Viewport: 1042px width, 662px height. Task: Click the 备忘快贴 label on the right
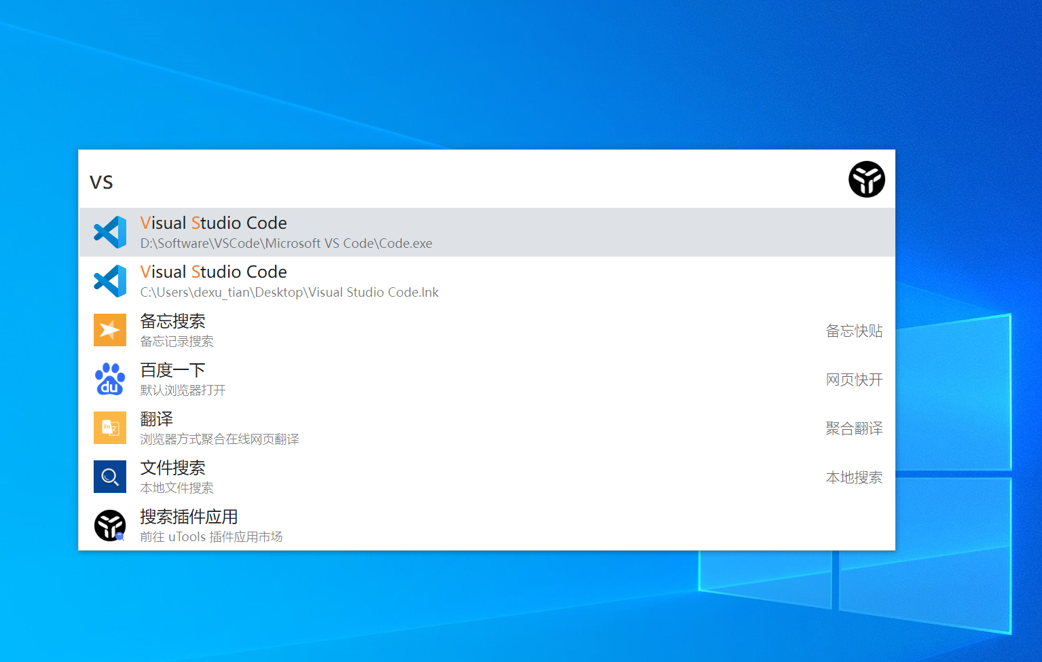pos(854,331)
